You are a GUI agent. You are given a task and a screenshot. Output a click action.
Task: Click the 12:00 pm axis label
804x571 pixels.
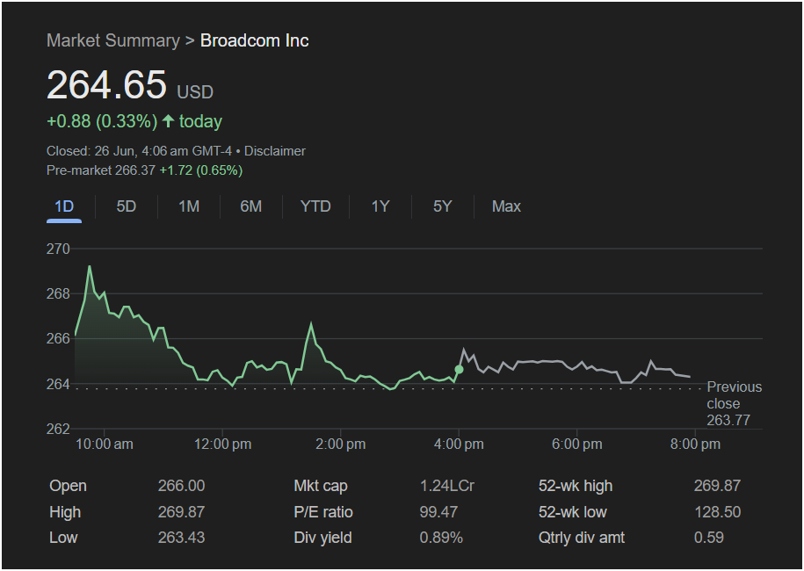pos(222,444)
